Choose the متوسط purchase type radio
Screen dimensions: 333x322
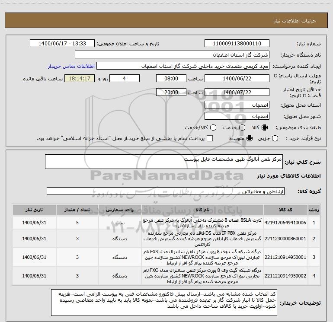(x=250, y=138)
